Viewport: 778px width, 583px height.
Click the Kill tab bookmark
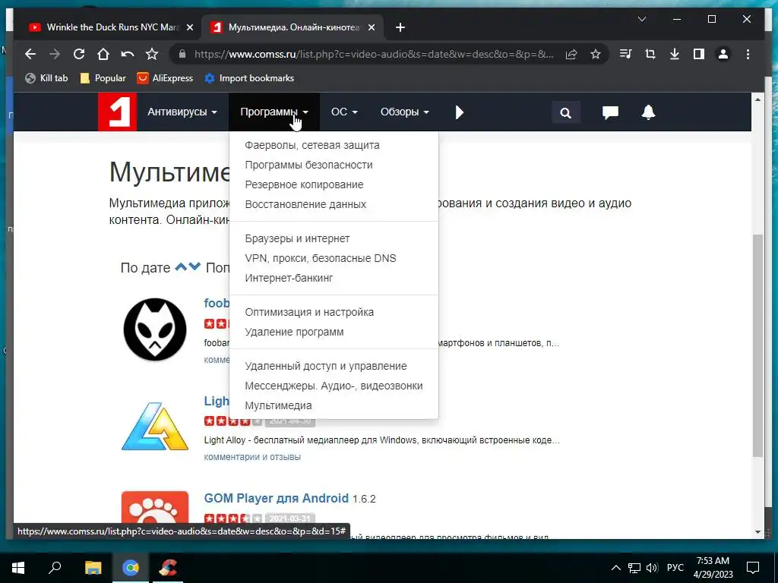coord(46,78)
